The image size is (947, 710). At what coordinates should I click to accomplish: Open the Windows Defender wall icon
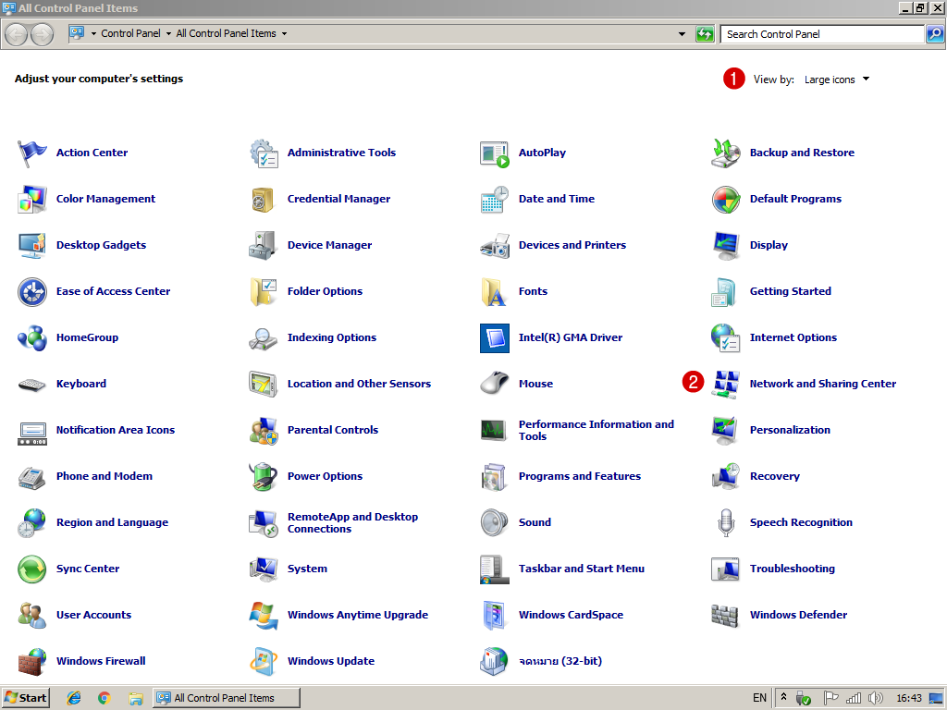pyautogui.click(x=726, y=615)
